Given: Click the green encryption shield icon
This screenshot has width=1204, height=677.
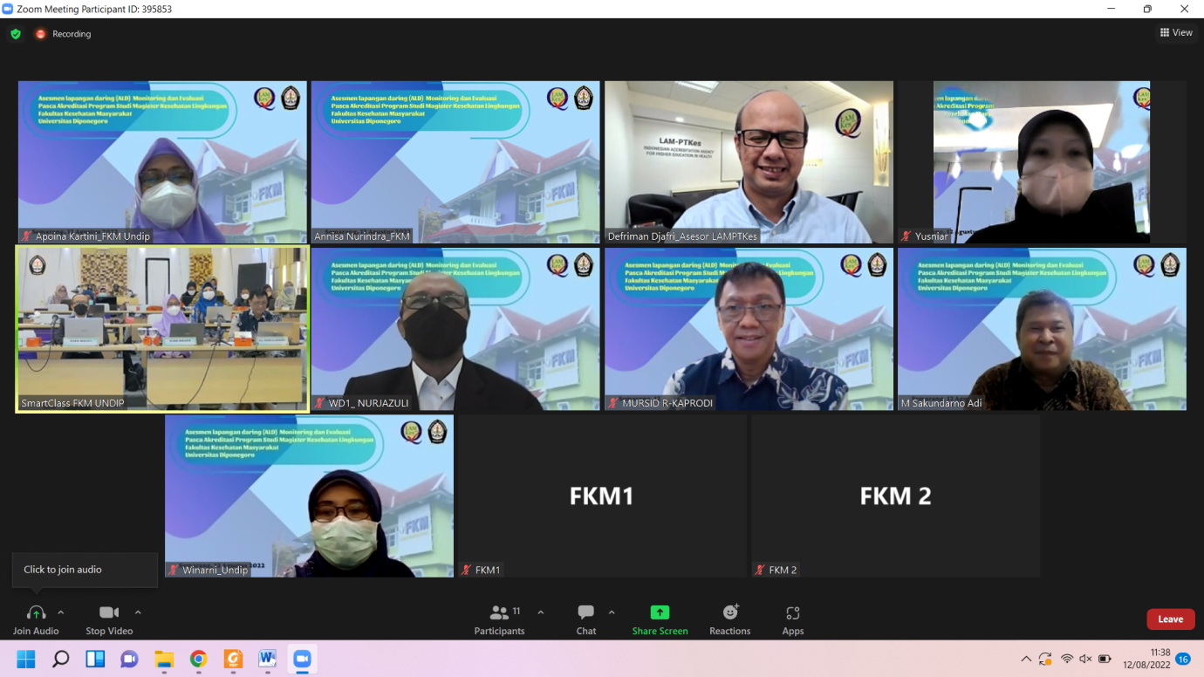Looking at the screenshot, I should tap(16, 34).
